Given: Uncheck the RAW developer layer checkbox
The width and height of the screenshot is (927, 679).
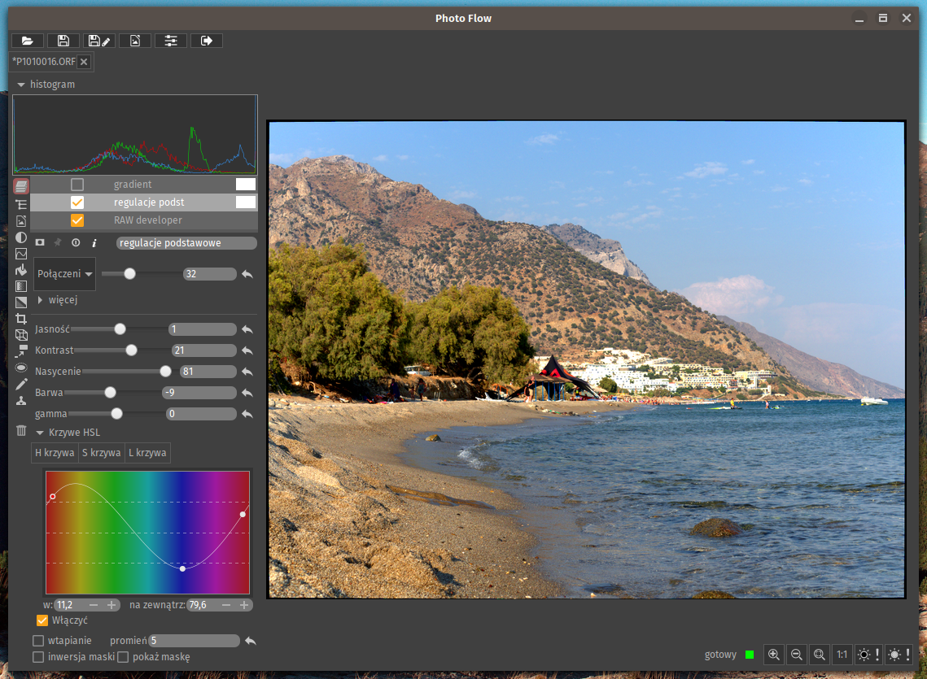Looking at the screenshot, I should (x=77, y=220).
